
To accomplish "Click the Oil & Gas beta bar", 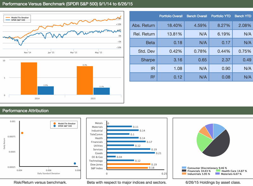I will coord(111,157).
